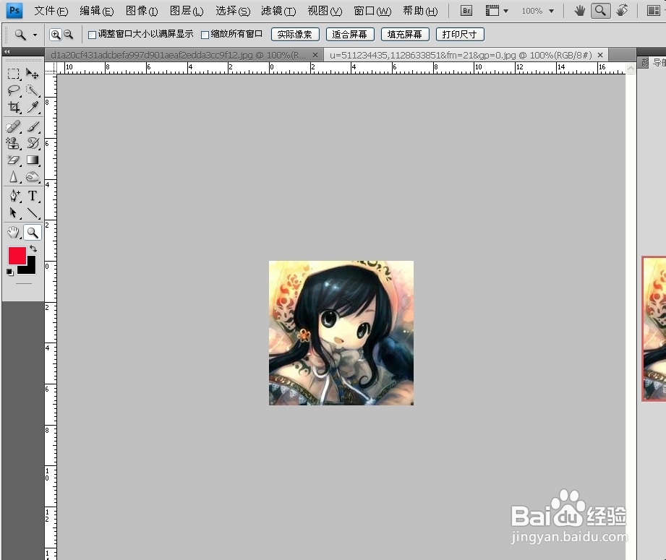Click the red foreground color swatch
The height and width of the screenshot is (560, 666).
[x=15, y=255]
